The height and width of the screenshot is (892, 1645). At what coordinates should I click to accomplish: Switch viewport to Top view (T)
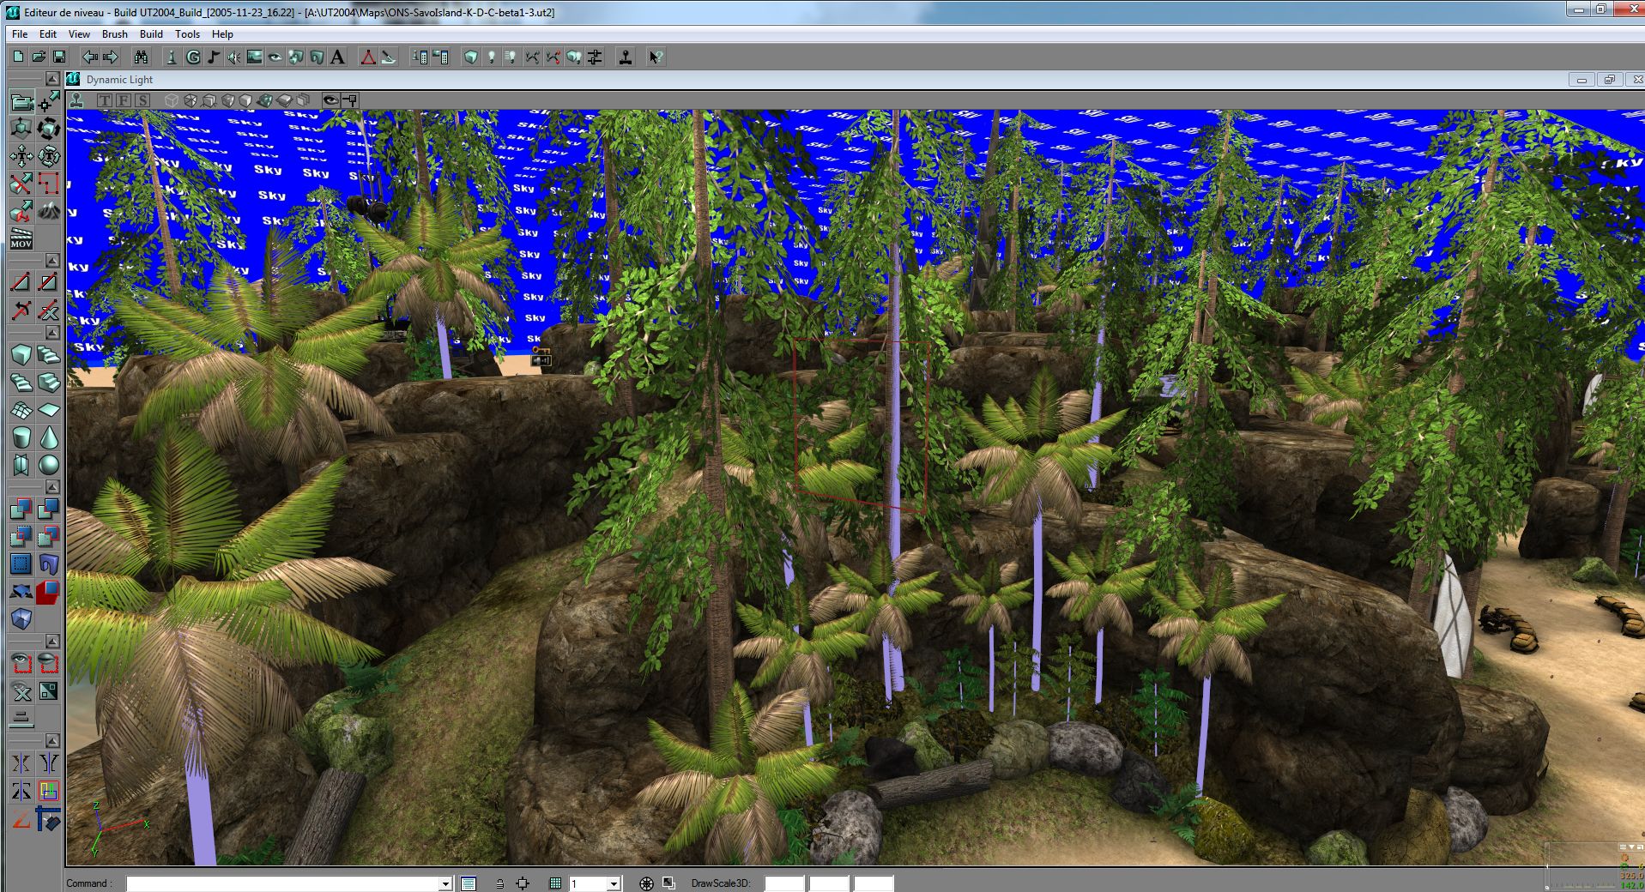pyautogui.click(x=105, y=100)
